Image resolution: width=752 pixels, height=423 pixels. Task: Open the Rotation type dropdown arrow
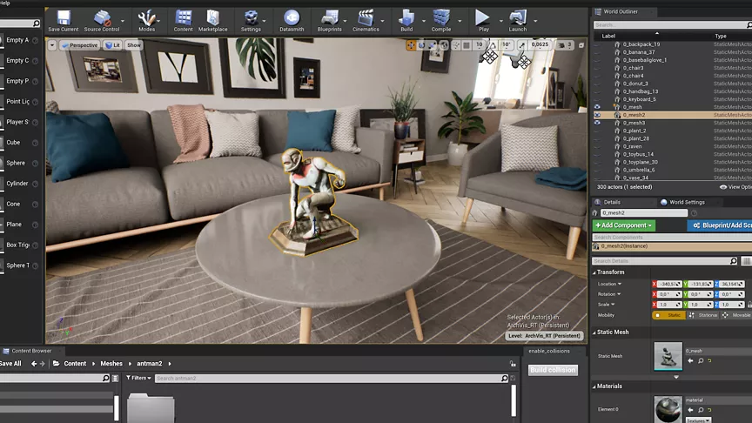619,294
